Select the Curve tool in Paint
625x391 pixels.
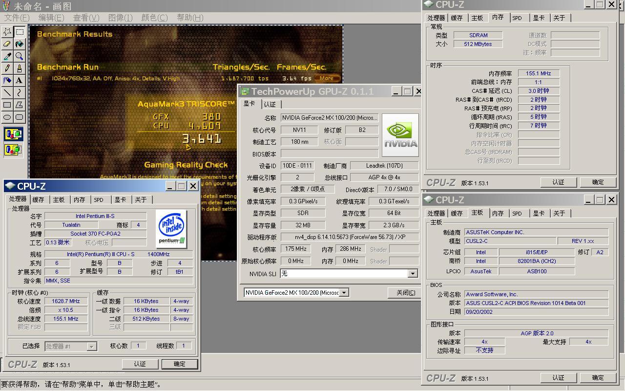(x=19, y=92)
